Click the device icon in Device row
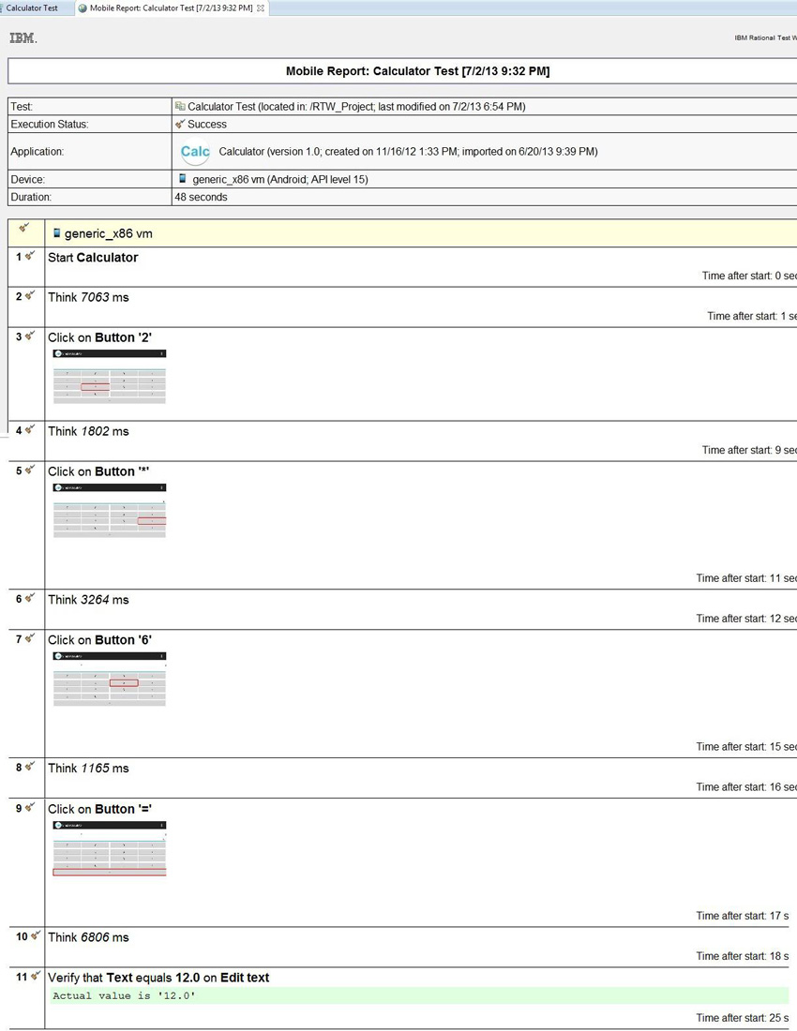This screenshot has width=797, height=1031. [182, 178]
